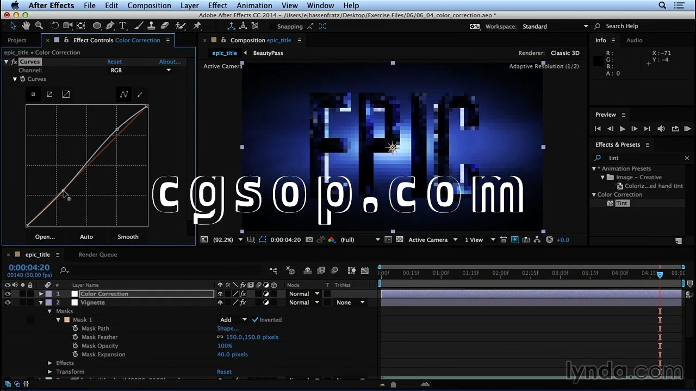Hide the Vignette layer with eye icon
Image resolution: width=696 pixels, height=391 pixels.
[x=8, y=302]
